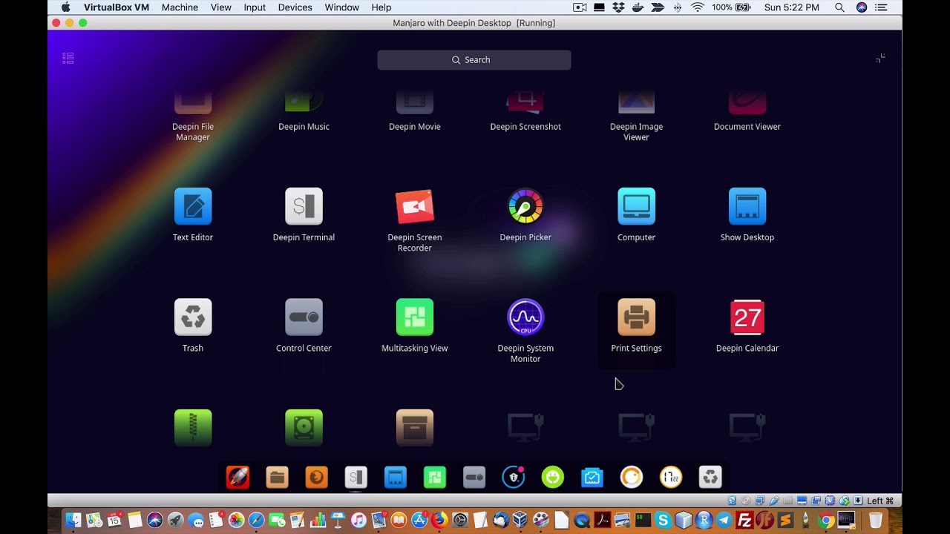Viewport: 950px width, 534px height.
Task: Open Trash from the launcher grid
Action: (193, 317)
